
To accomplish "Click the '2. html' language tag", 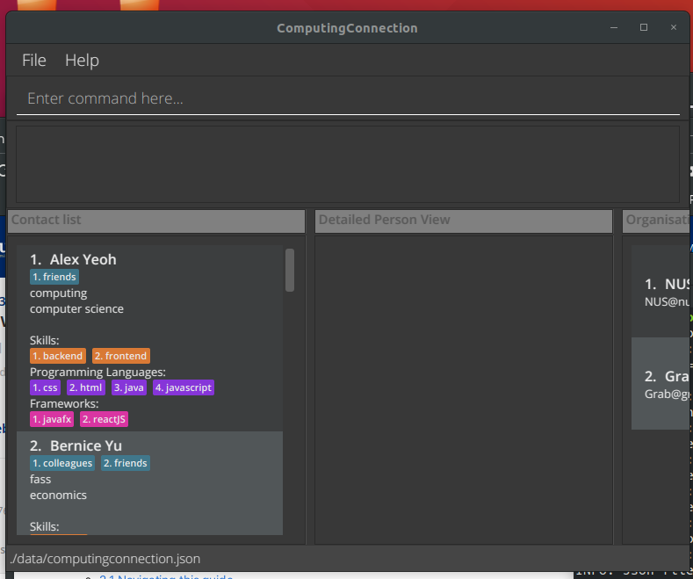I will tap(86, 387).
